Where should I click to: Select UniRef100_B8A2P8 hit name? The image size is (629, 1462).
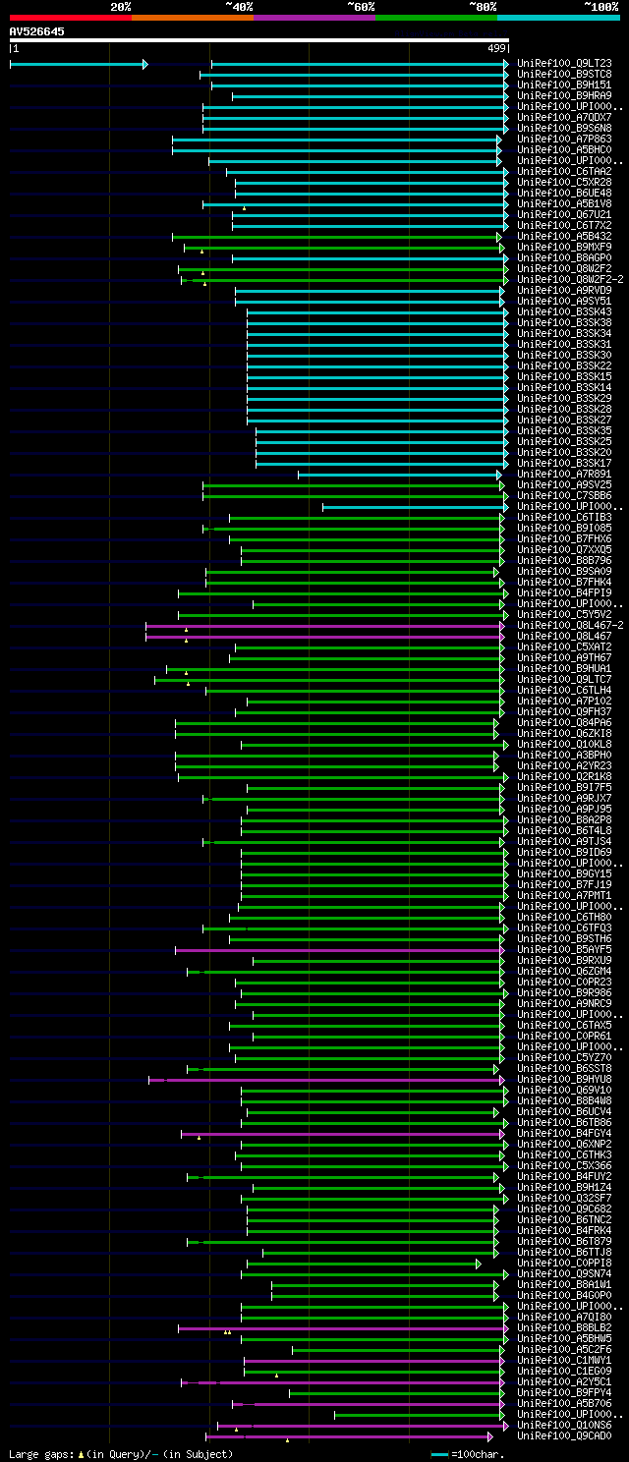(x=564, y=820)
